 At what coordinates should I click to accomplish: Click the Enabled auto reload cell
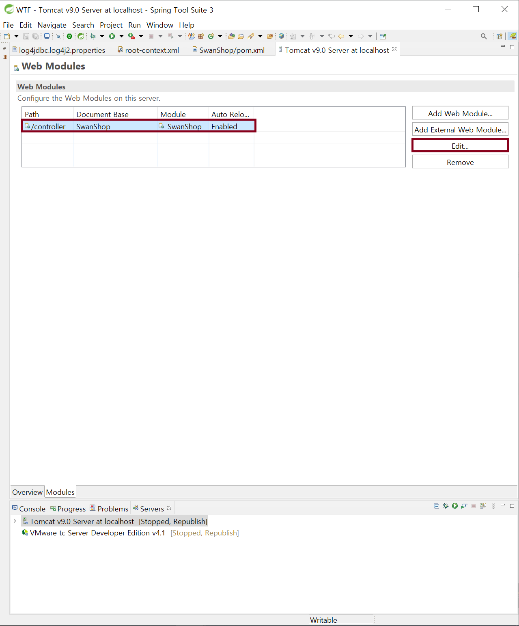click(231, 126)
